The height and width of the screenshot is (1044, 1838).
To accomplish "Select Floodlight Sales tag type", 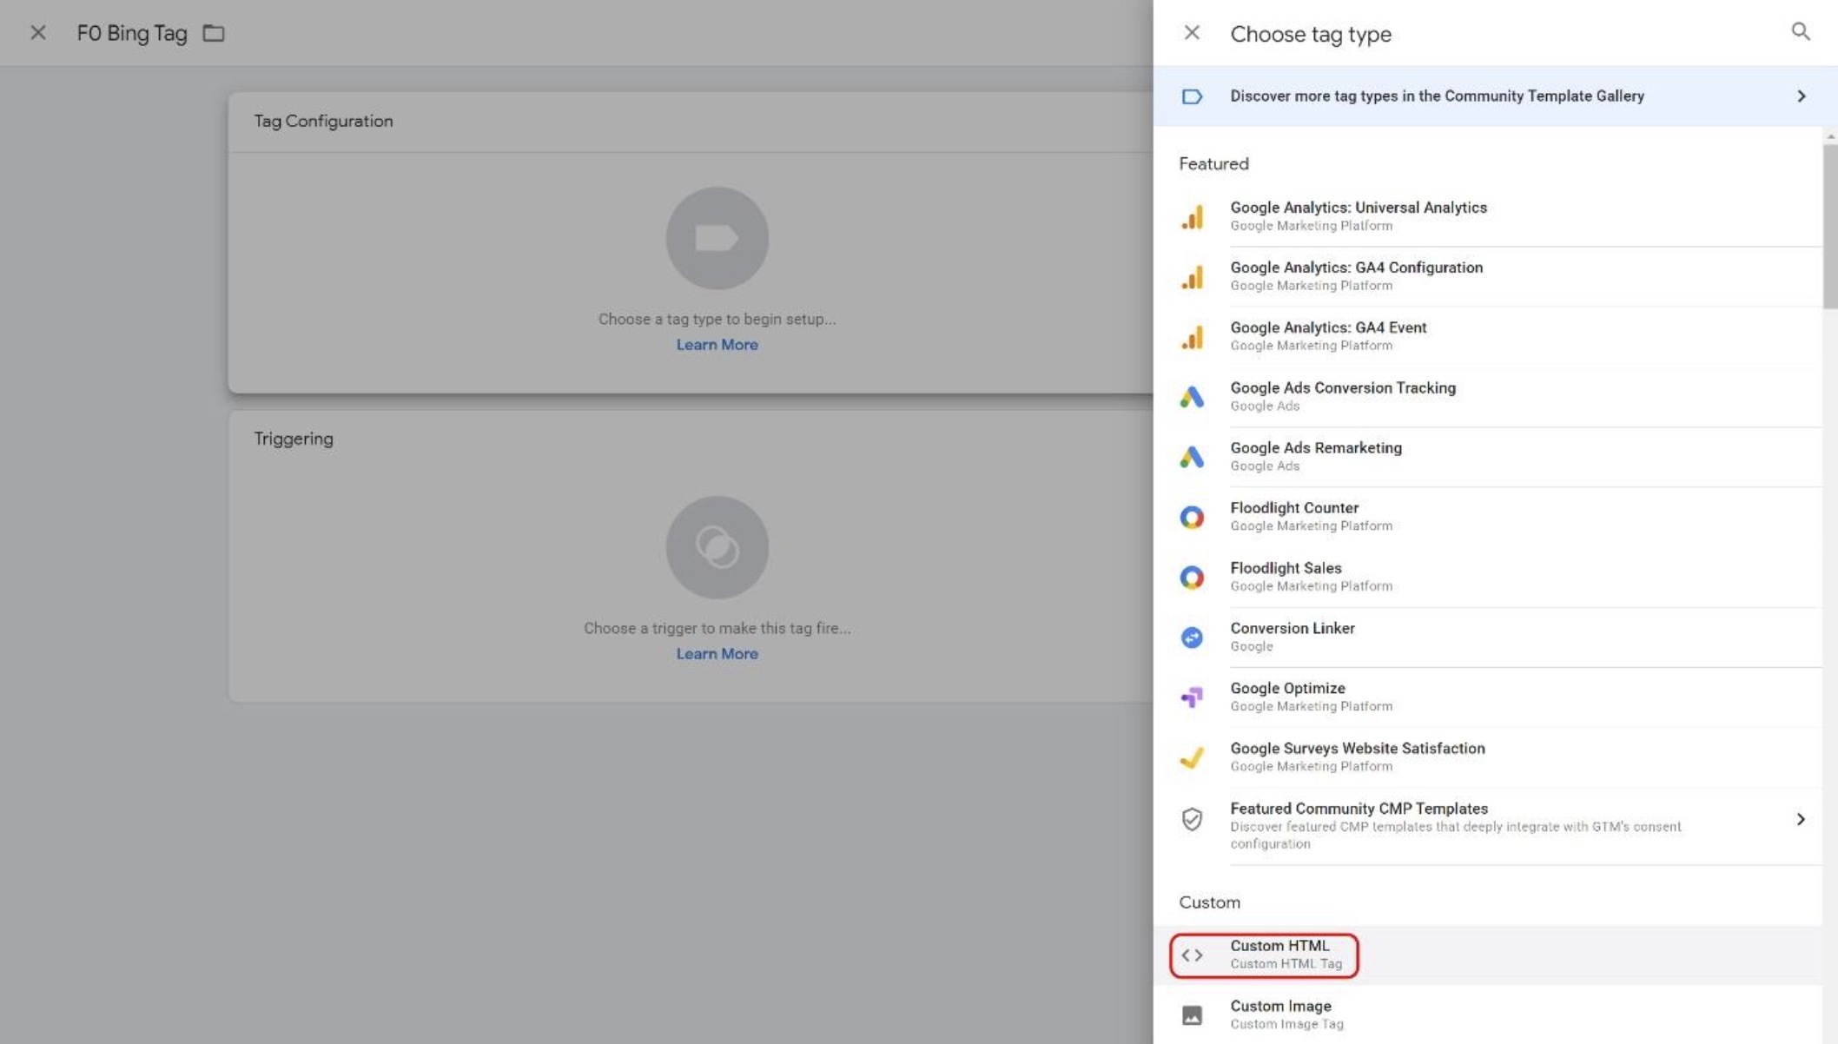I will [1286, 576].
